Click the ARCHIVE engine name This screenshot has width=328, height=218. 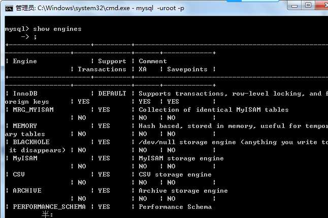(27, 191)
